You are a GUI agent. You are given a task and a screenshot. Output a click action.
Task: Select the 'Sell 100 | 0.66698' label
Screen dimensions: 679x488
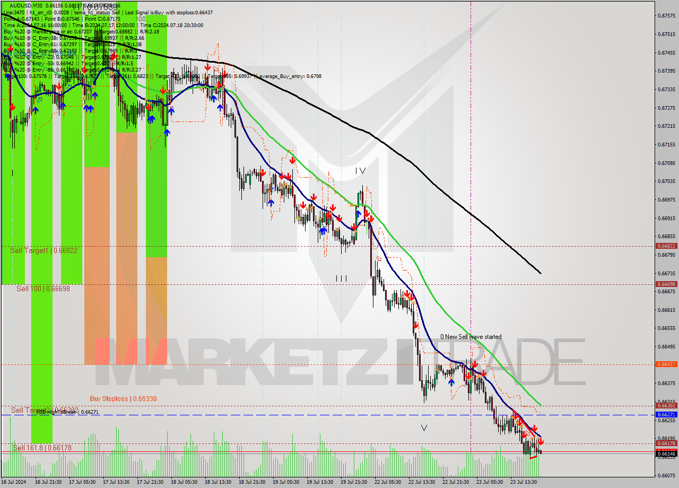pos(43,289)
